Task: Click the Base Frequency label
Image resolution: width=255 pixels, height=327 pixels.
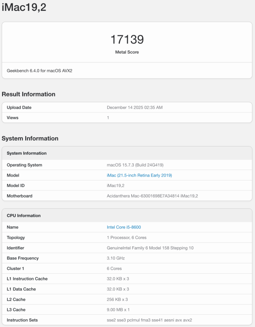Action: pos(23,258)
